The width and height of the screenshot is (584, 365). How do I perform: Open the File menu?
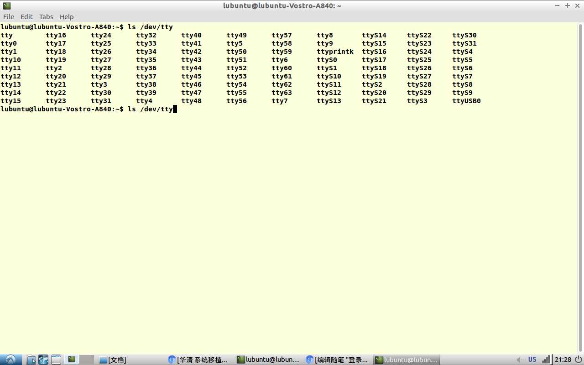tap(9, 17)
